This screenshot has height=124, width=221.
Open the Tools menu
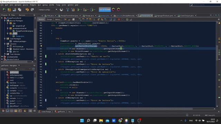[x=64, y=5]
